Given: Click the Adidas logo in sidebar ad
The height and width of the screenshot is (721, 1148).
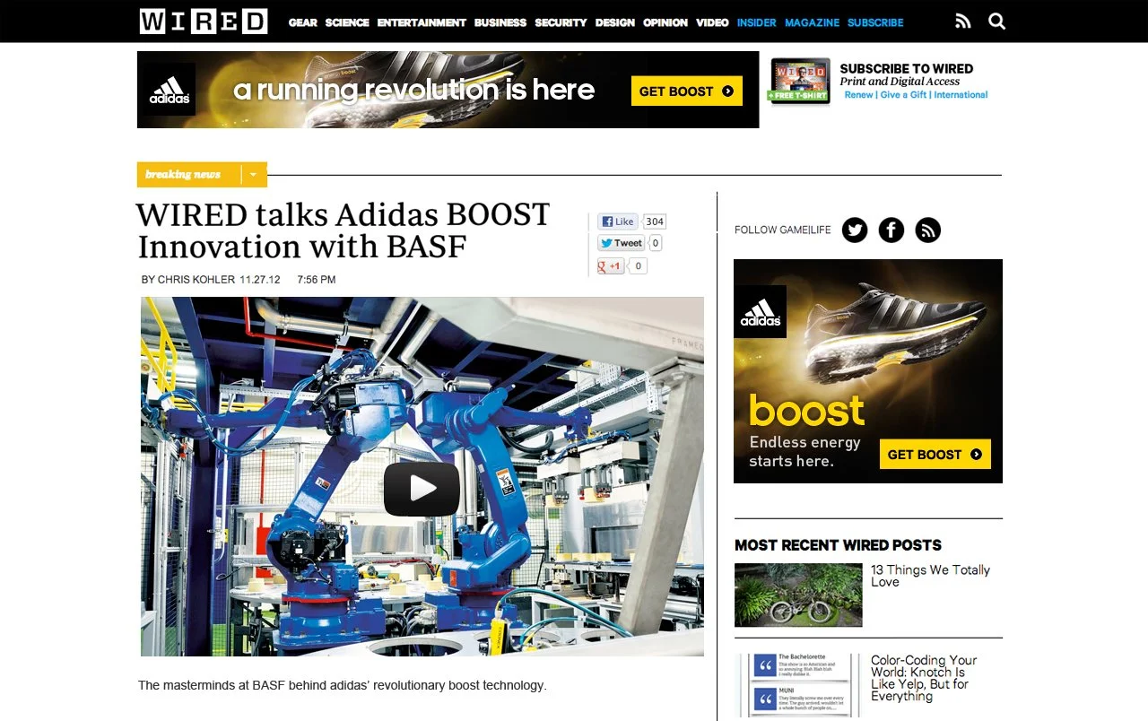Looking at the screenshot, I should [x=761, y=312].
